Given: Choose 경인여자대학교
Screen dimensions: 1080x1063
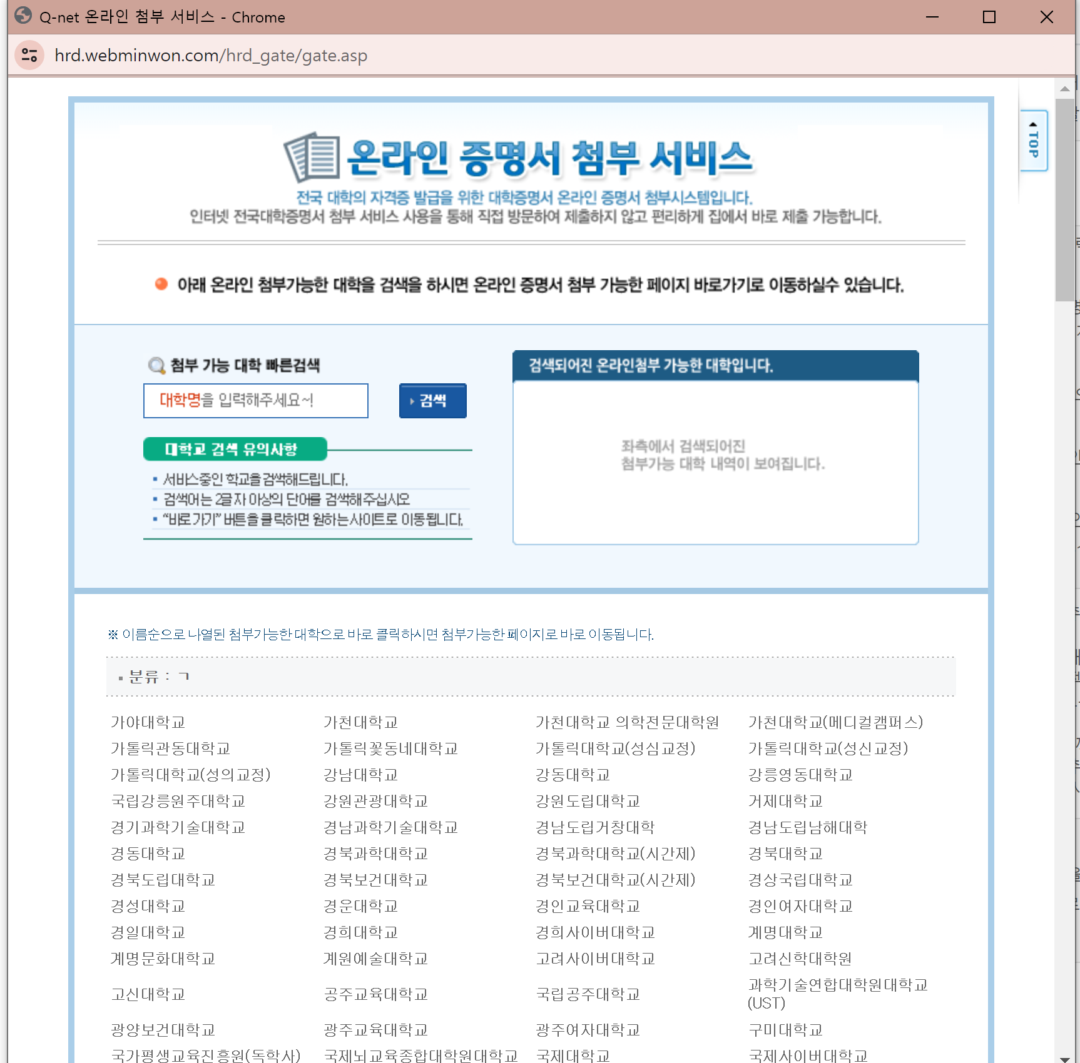Looking at the screenshot, I should point(801,906).
